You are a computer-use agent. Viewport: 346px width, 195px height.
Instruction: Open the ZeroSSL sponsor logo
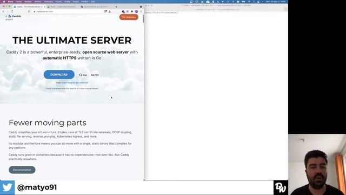click(x=15, y=16)
